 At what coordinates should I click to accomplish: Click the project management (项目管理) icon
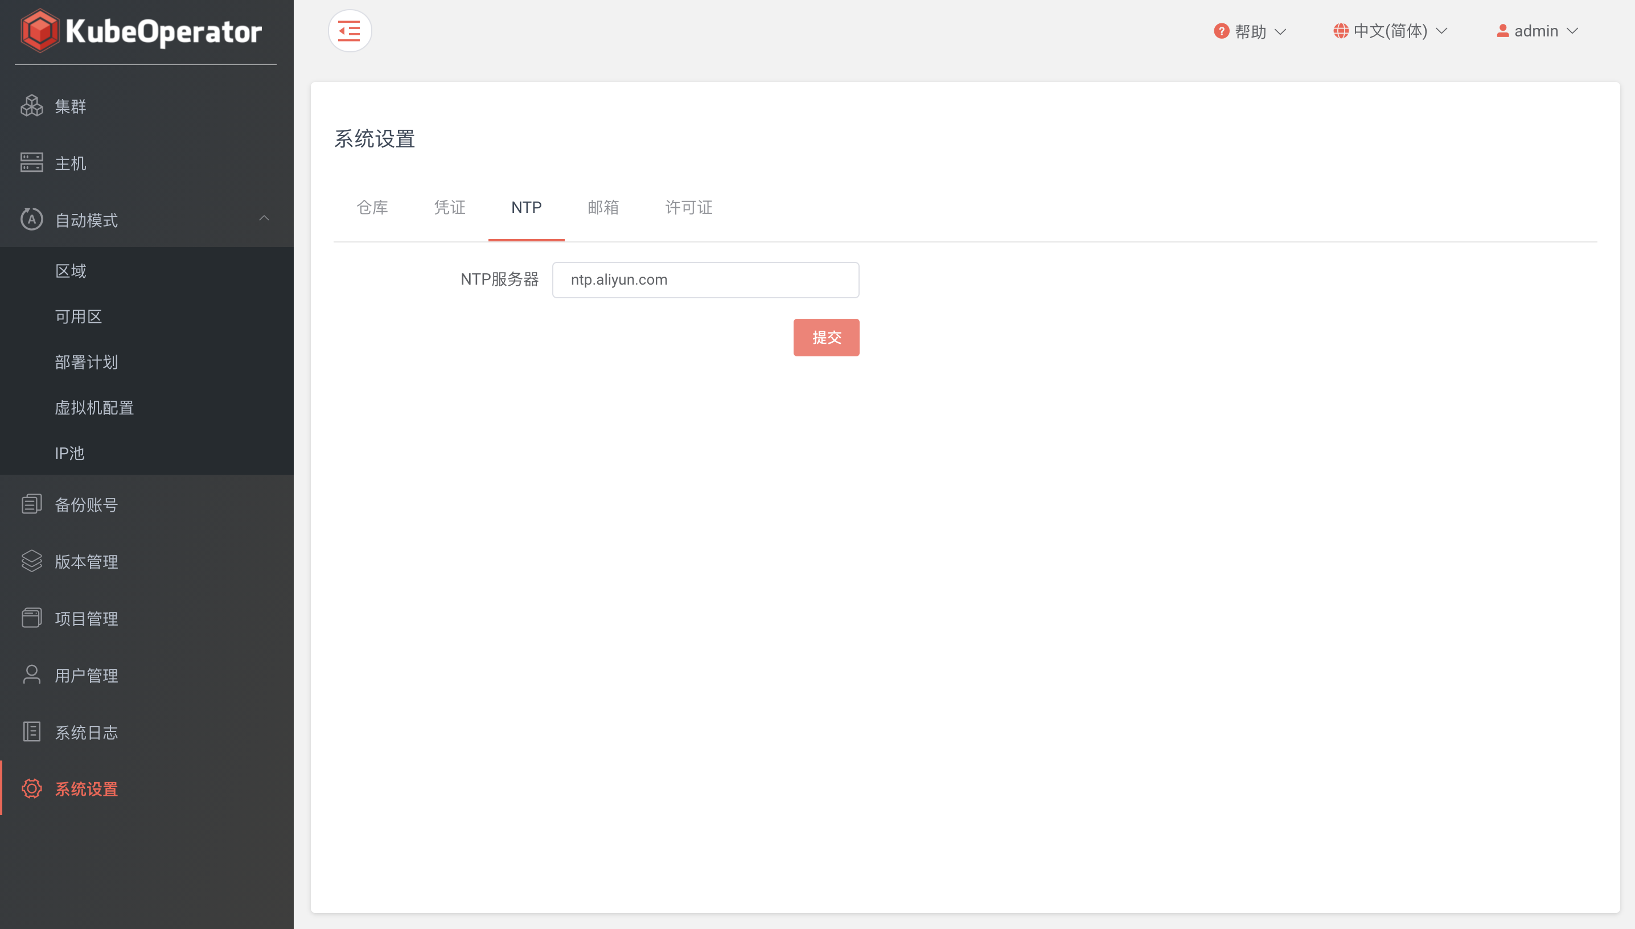point(31,618)
